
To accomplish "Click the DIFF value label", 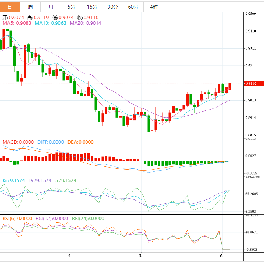I will point(50,142).
